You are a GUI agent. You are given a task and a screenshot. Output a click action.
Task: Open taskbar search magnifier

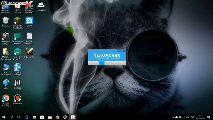[11, 117]
